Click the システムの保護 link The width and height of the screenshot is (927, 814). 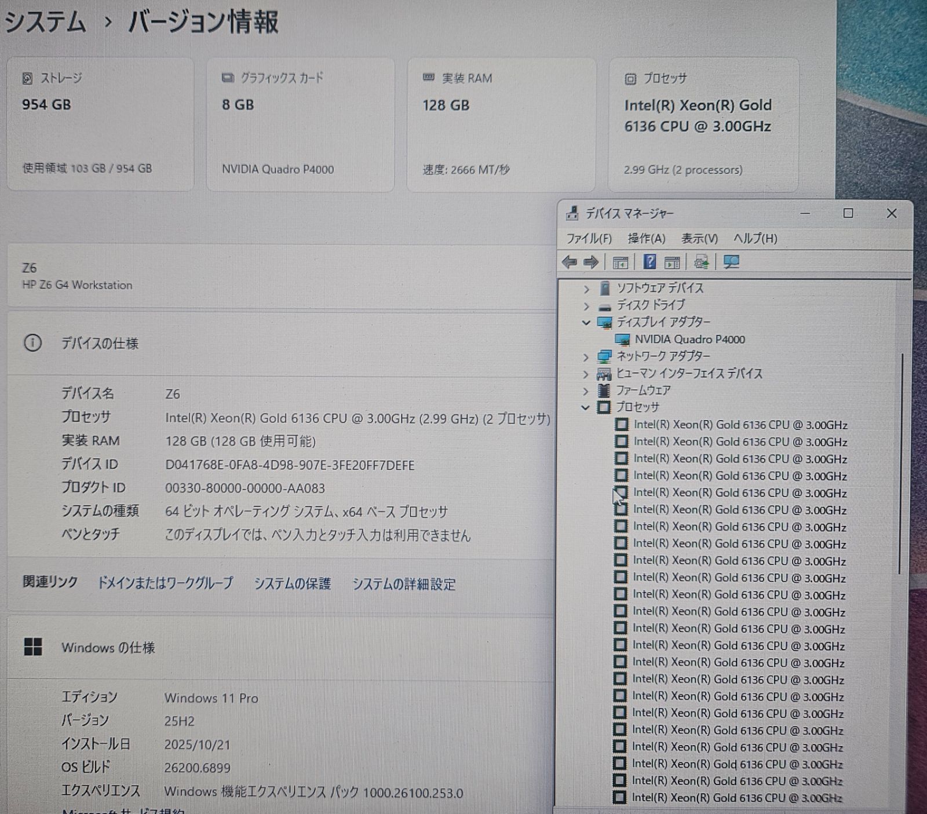(x=292, y=584)
